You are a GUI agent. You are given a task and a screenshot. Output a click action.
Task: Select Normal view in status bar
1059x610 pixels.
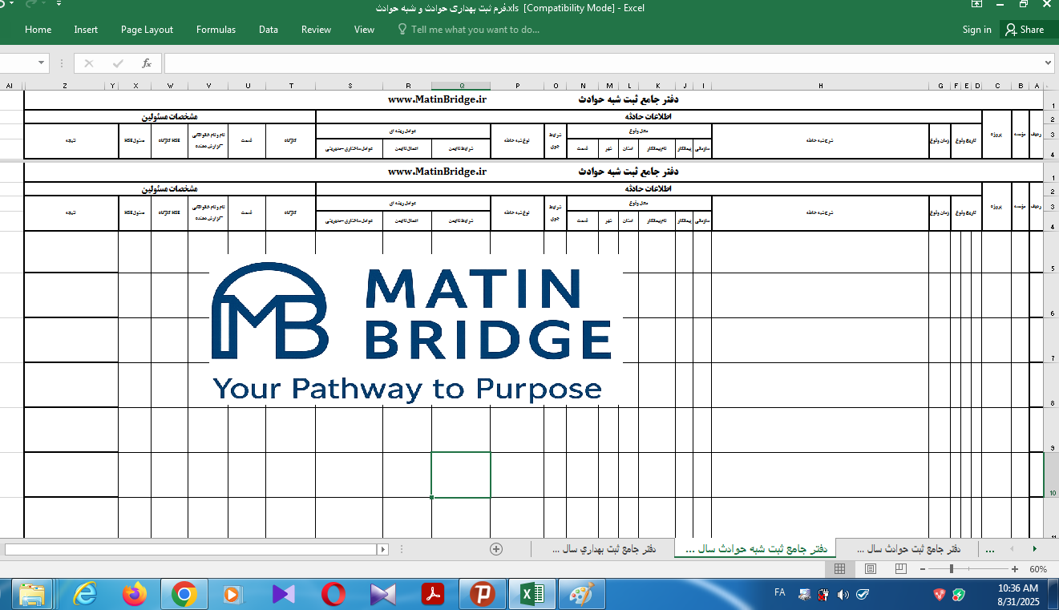click(839, 569)
